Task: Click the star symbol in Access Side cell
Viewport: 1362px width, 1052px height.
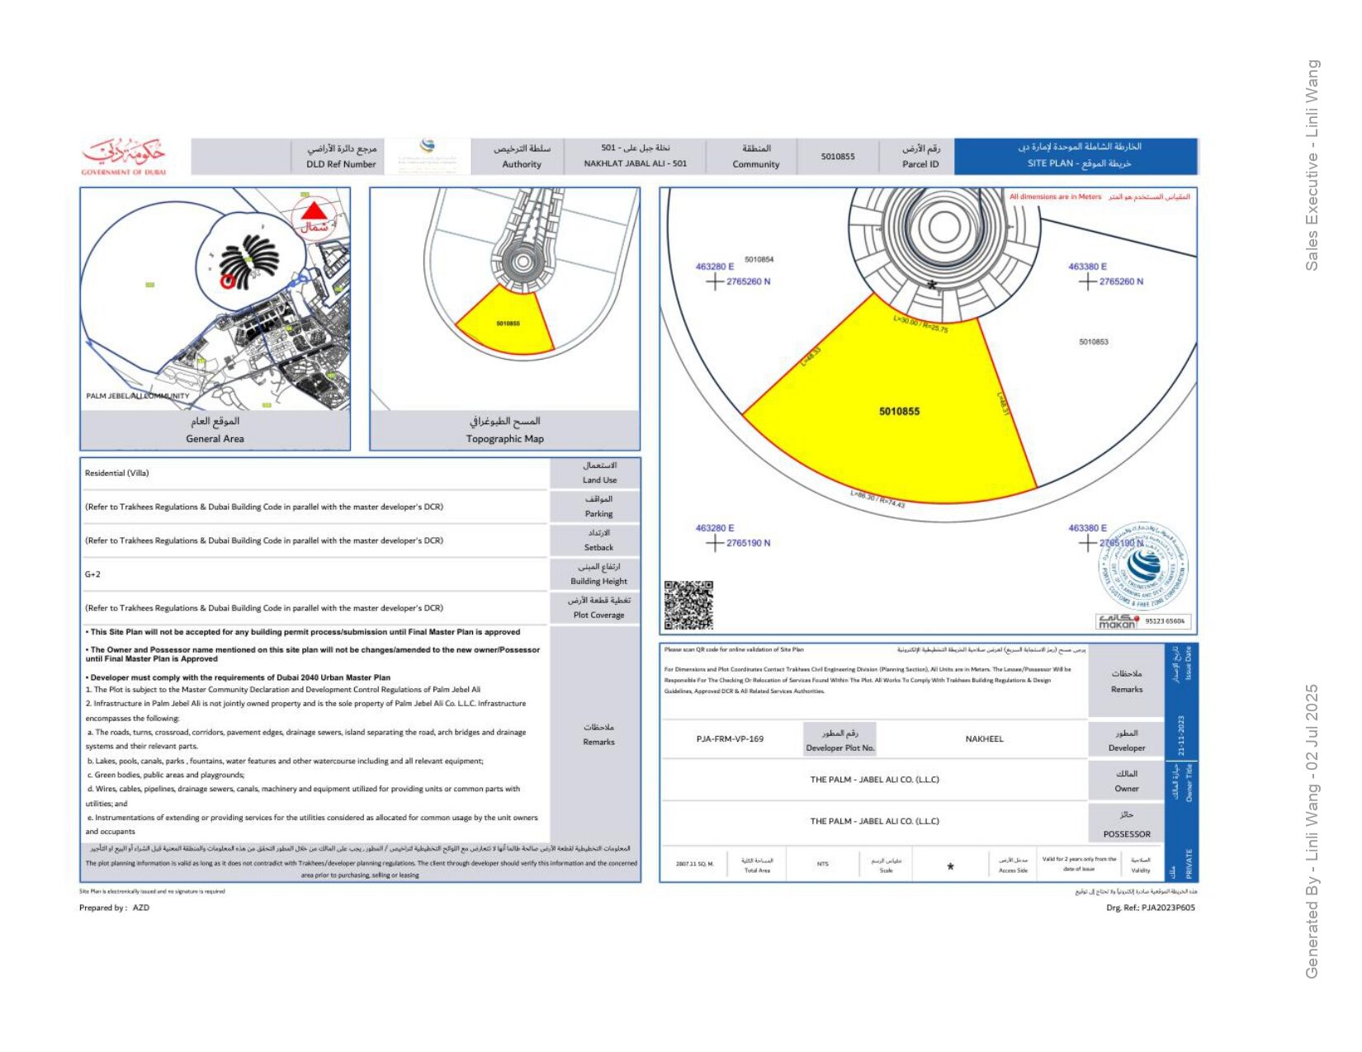Action: 950,866
